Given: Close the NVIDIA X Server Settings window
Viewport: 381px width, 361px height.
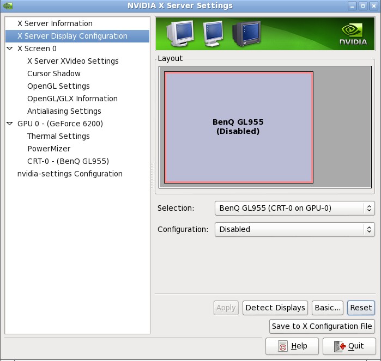Looking at the screenshot, I should click(374, 6).
